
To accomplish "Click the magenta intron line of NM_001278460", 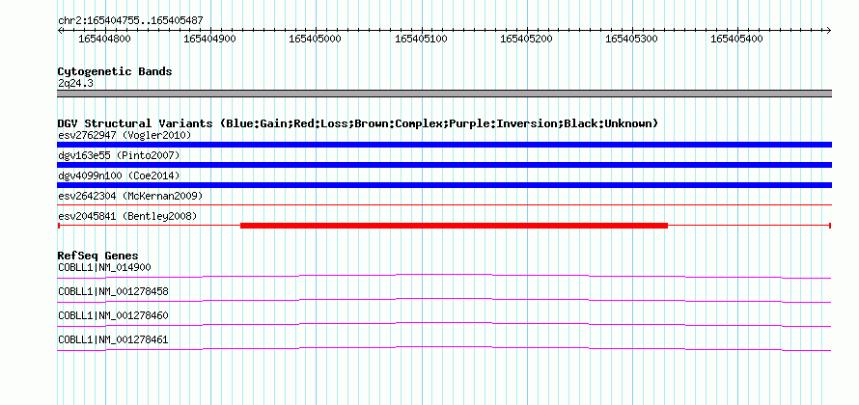I will (444, 324).
